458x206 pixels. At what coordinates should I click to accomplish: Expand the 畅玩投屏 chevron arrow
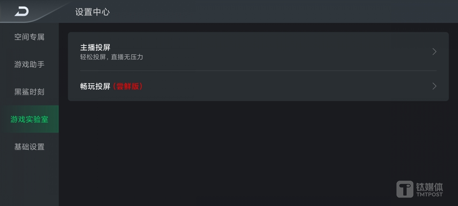coord(434,86)
